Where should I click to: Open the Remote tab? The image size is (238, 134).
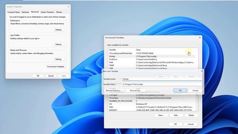59,12
